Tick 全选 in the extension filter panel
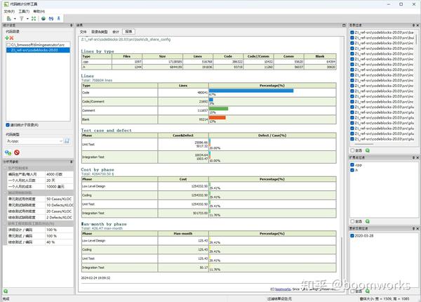This screenshot has width=421, height=302. pyautogui.click(x=352, y=221)
